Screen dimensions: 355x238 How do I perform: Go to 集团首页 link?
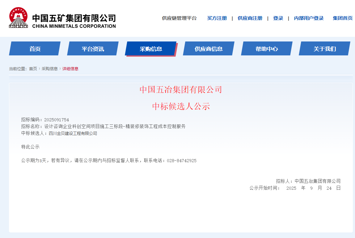343,18
